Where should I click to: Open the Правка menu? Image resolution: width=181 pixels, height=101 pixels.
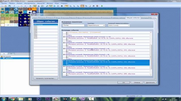pos(12,3)
